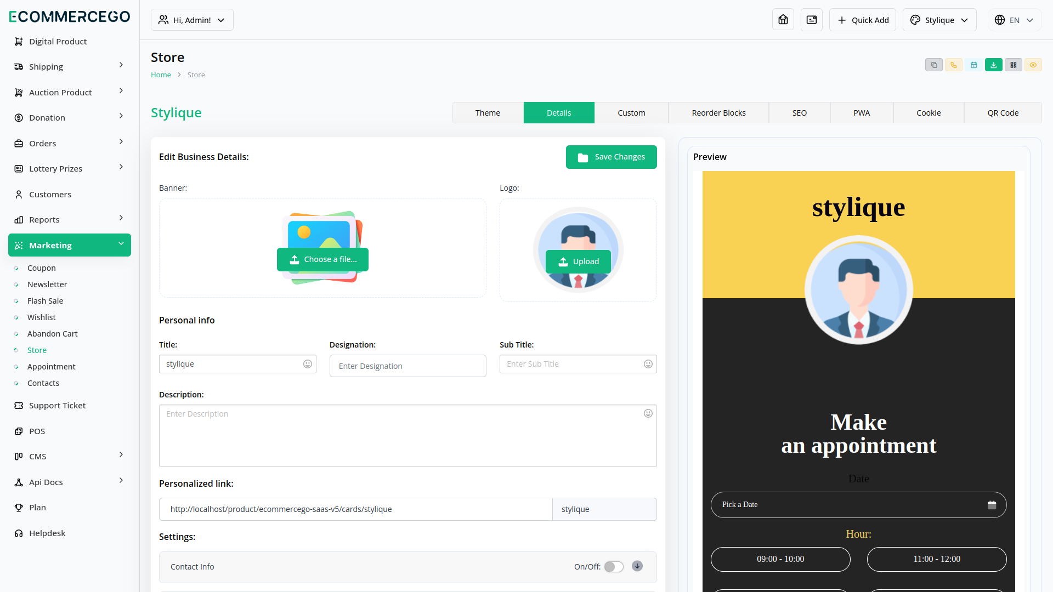Click the copy link icon in Store header
Viewport: 1053px width, 592px height.
coord(934,65)
